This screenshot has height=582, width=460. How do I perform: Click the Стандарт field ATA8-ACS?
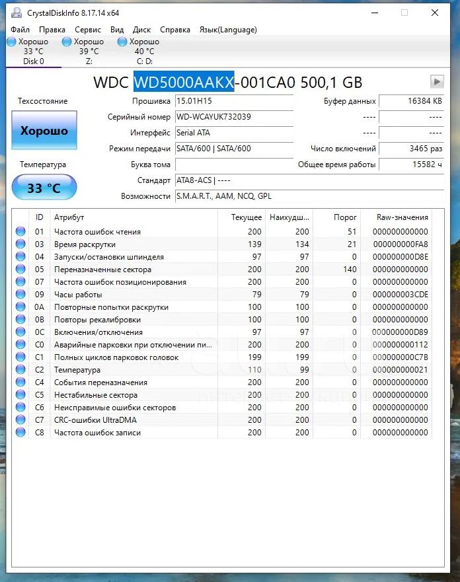coord(309,180)
